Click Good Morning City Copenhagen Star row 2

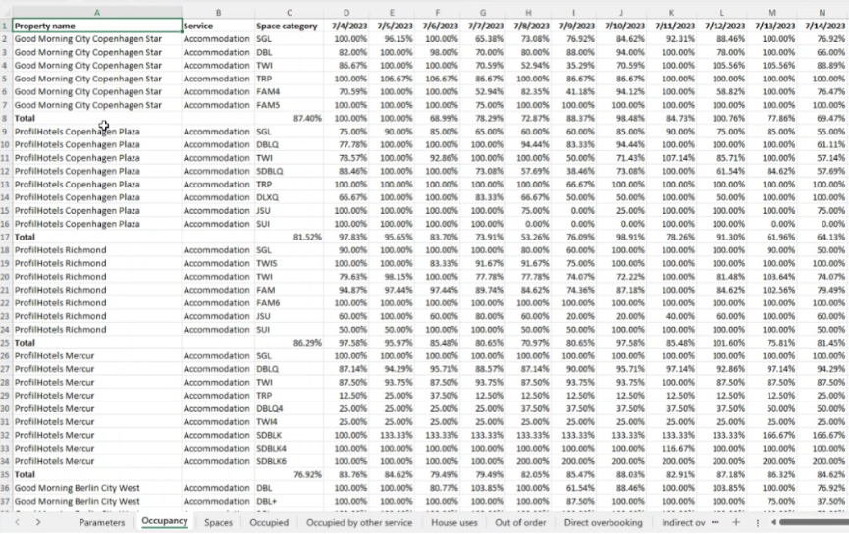(x=97, y=39)
